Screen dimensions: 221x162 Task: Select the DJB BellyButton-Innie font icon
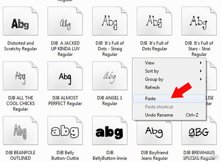[110, 131]
